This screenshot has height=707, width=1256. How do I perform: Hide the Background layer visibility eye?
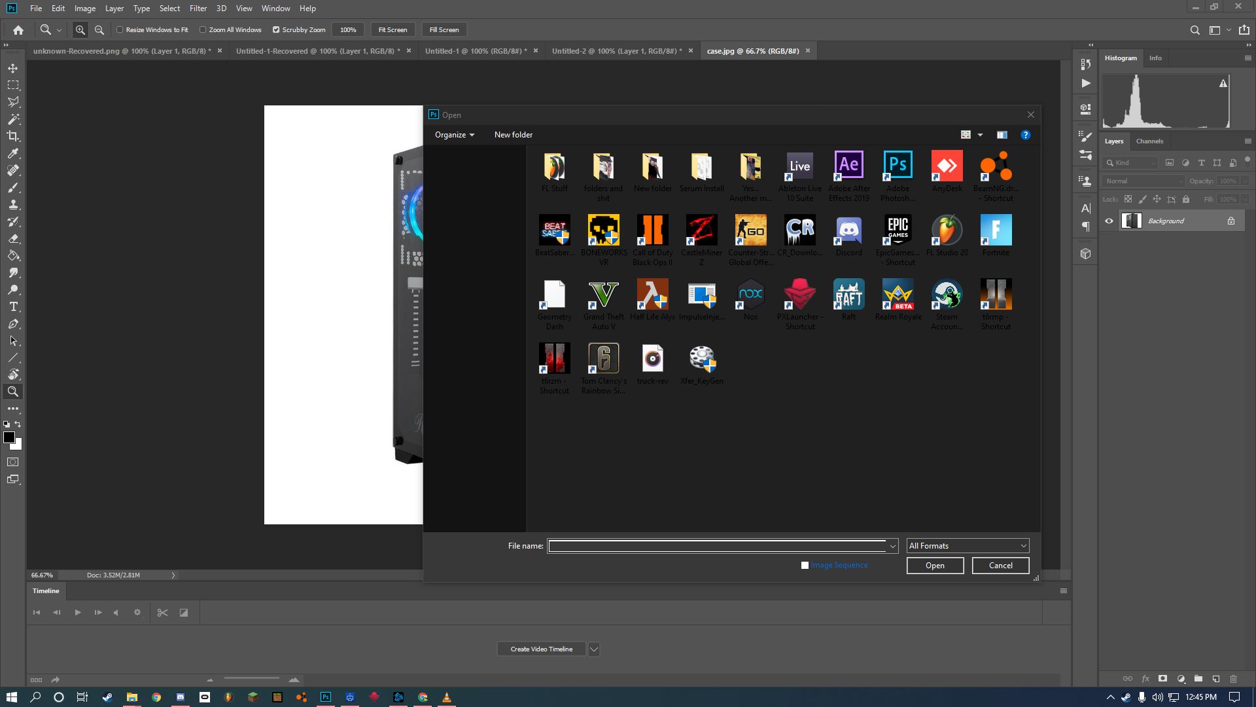[x=1109, y=221]
